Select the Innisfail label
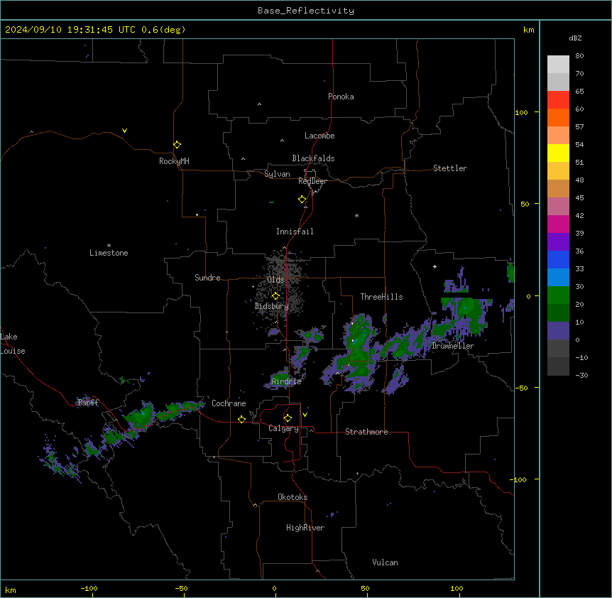 [x=295, y=232]
